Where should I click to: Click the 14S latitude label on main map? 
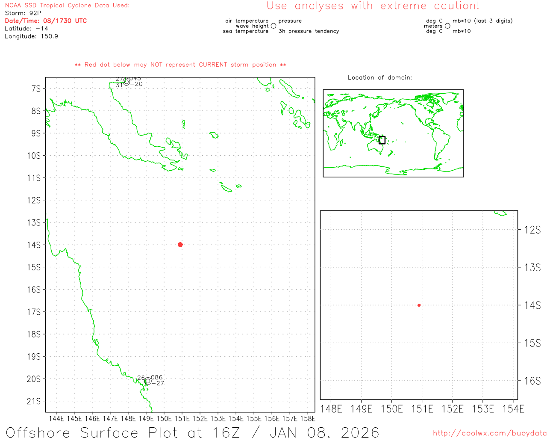click(x=34, y=245)
